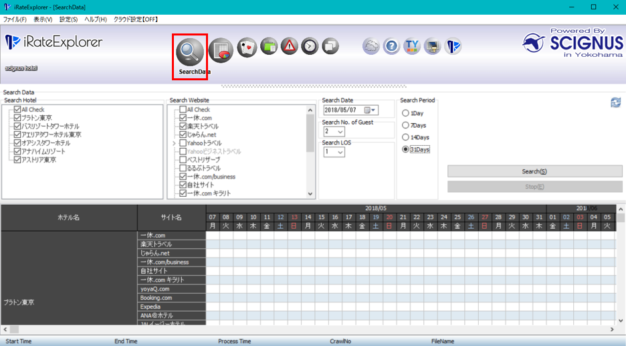
Task: Toggle All Check in Search Hotel list
Action: [x=17, y=110]
